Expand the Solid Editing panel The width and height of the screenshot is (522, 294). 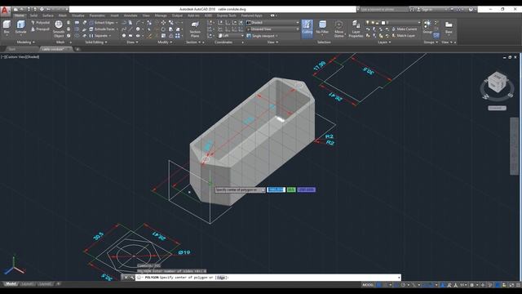click(96, 42)
